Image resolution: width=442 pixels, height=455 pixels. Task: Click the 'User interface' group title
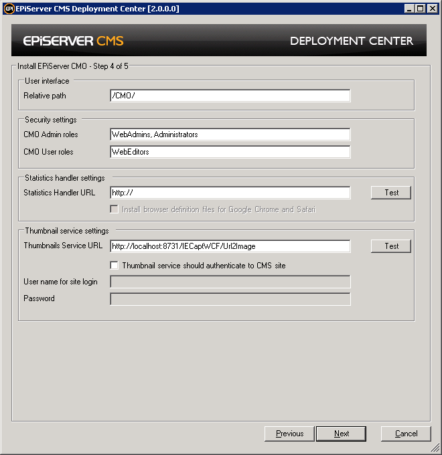tap(47, 81)
